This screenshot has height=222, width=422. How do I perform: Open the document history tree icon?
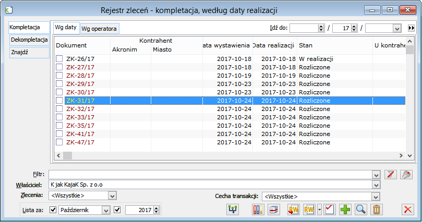pos(233,209)
